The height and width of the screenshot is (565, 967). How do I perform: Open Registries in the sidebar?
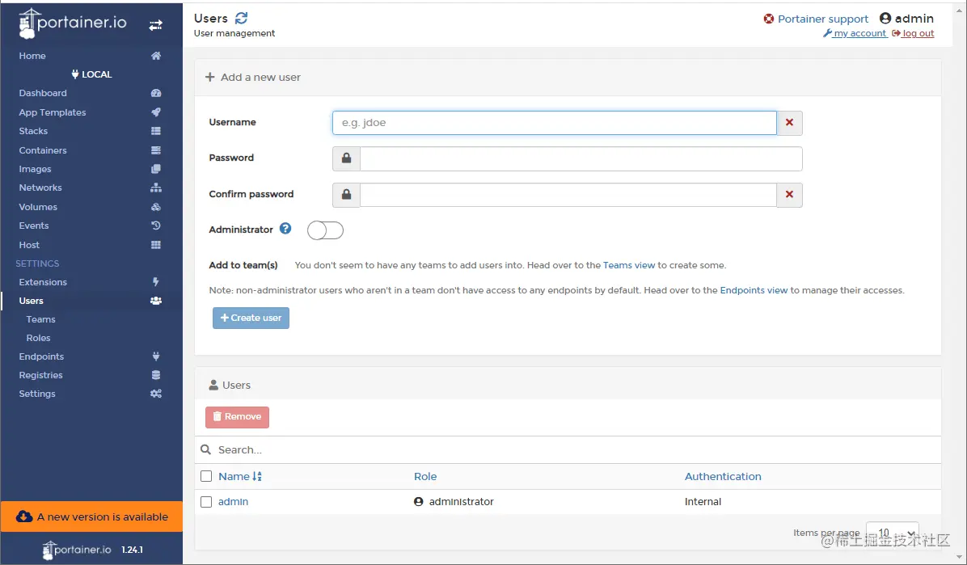pos(40,375)
